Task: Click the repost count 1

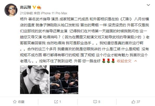Action: pyautogui.click(x=60, y=102)
